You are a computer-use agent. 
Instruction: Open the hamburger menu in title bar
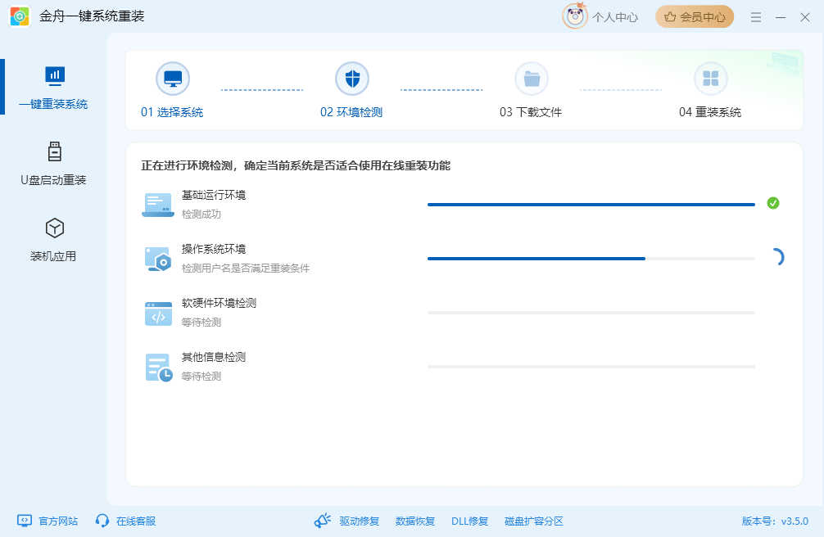coord(755,16)
